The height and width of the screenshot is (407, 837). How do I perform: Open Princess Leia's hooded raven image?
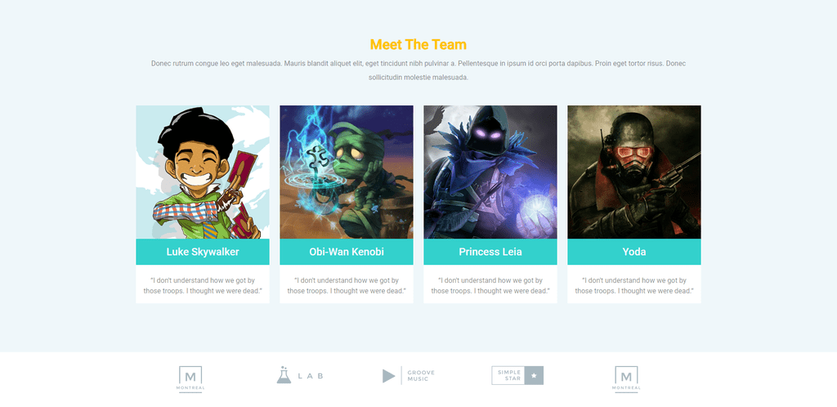pos(490,172)
